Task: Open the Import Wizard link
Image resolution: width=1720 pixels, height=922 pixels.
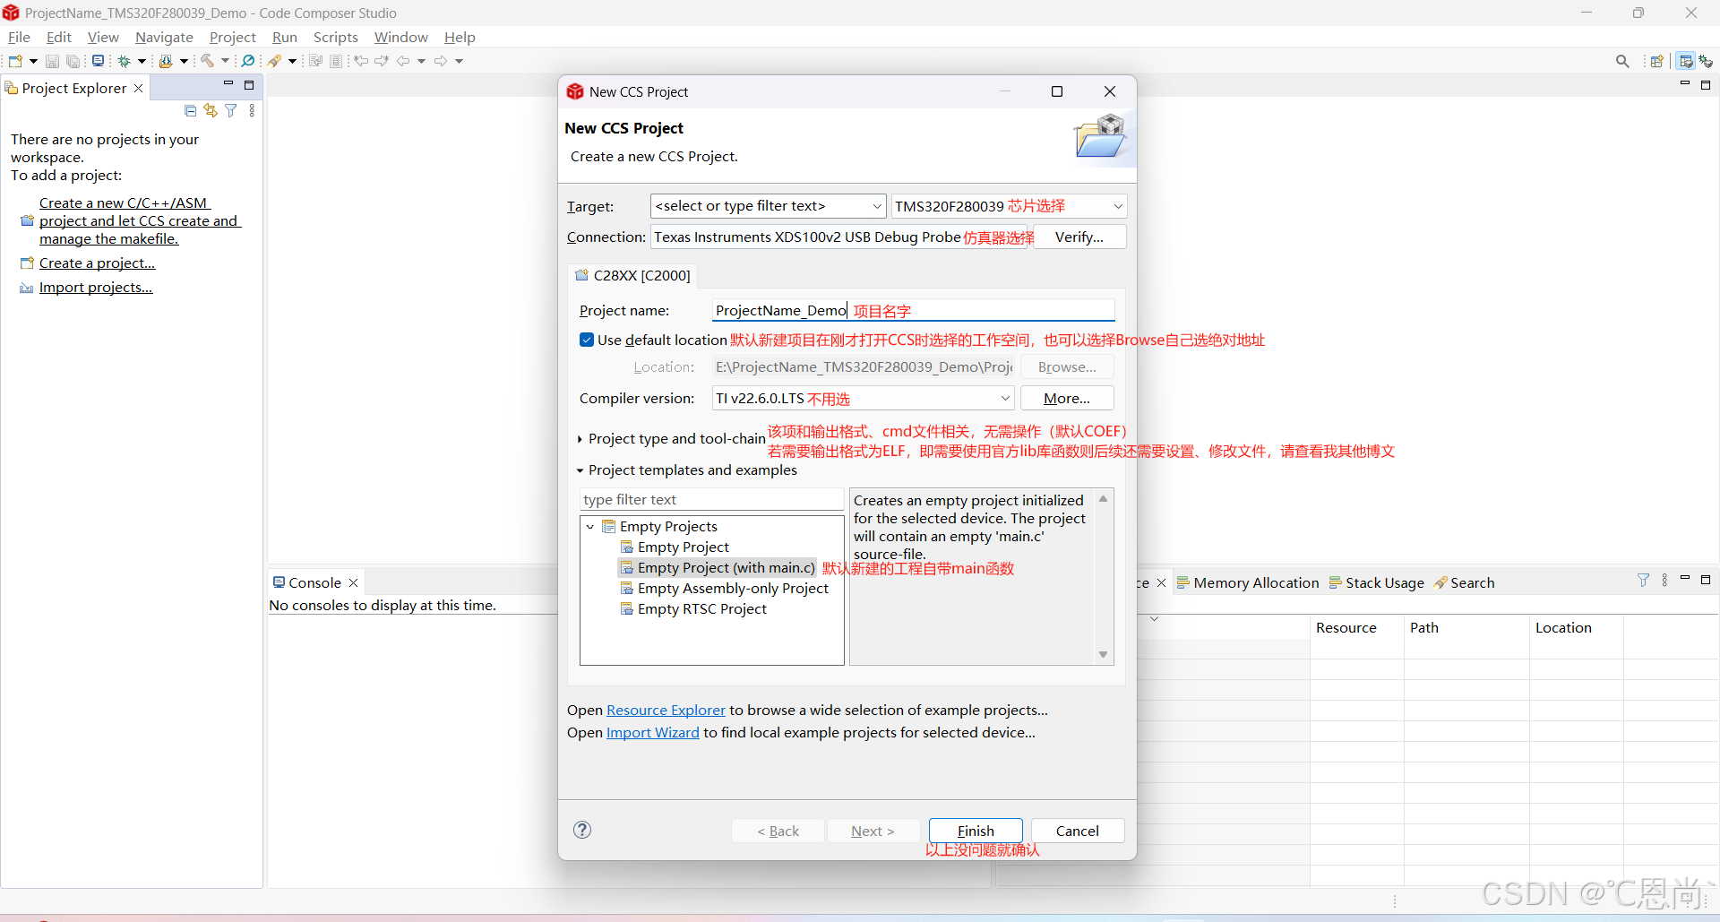Action: (x=653, y=732)
